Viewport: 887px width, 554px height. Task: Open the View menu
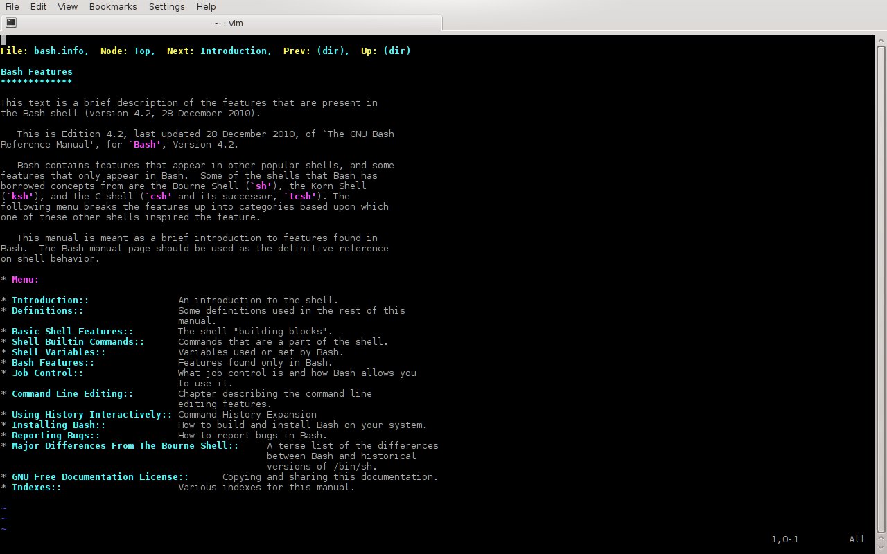click(67, 6)
